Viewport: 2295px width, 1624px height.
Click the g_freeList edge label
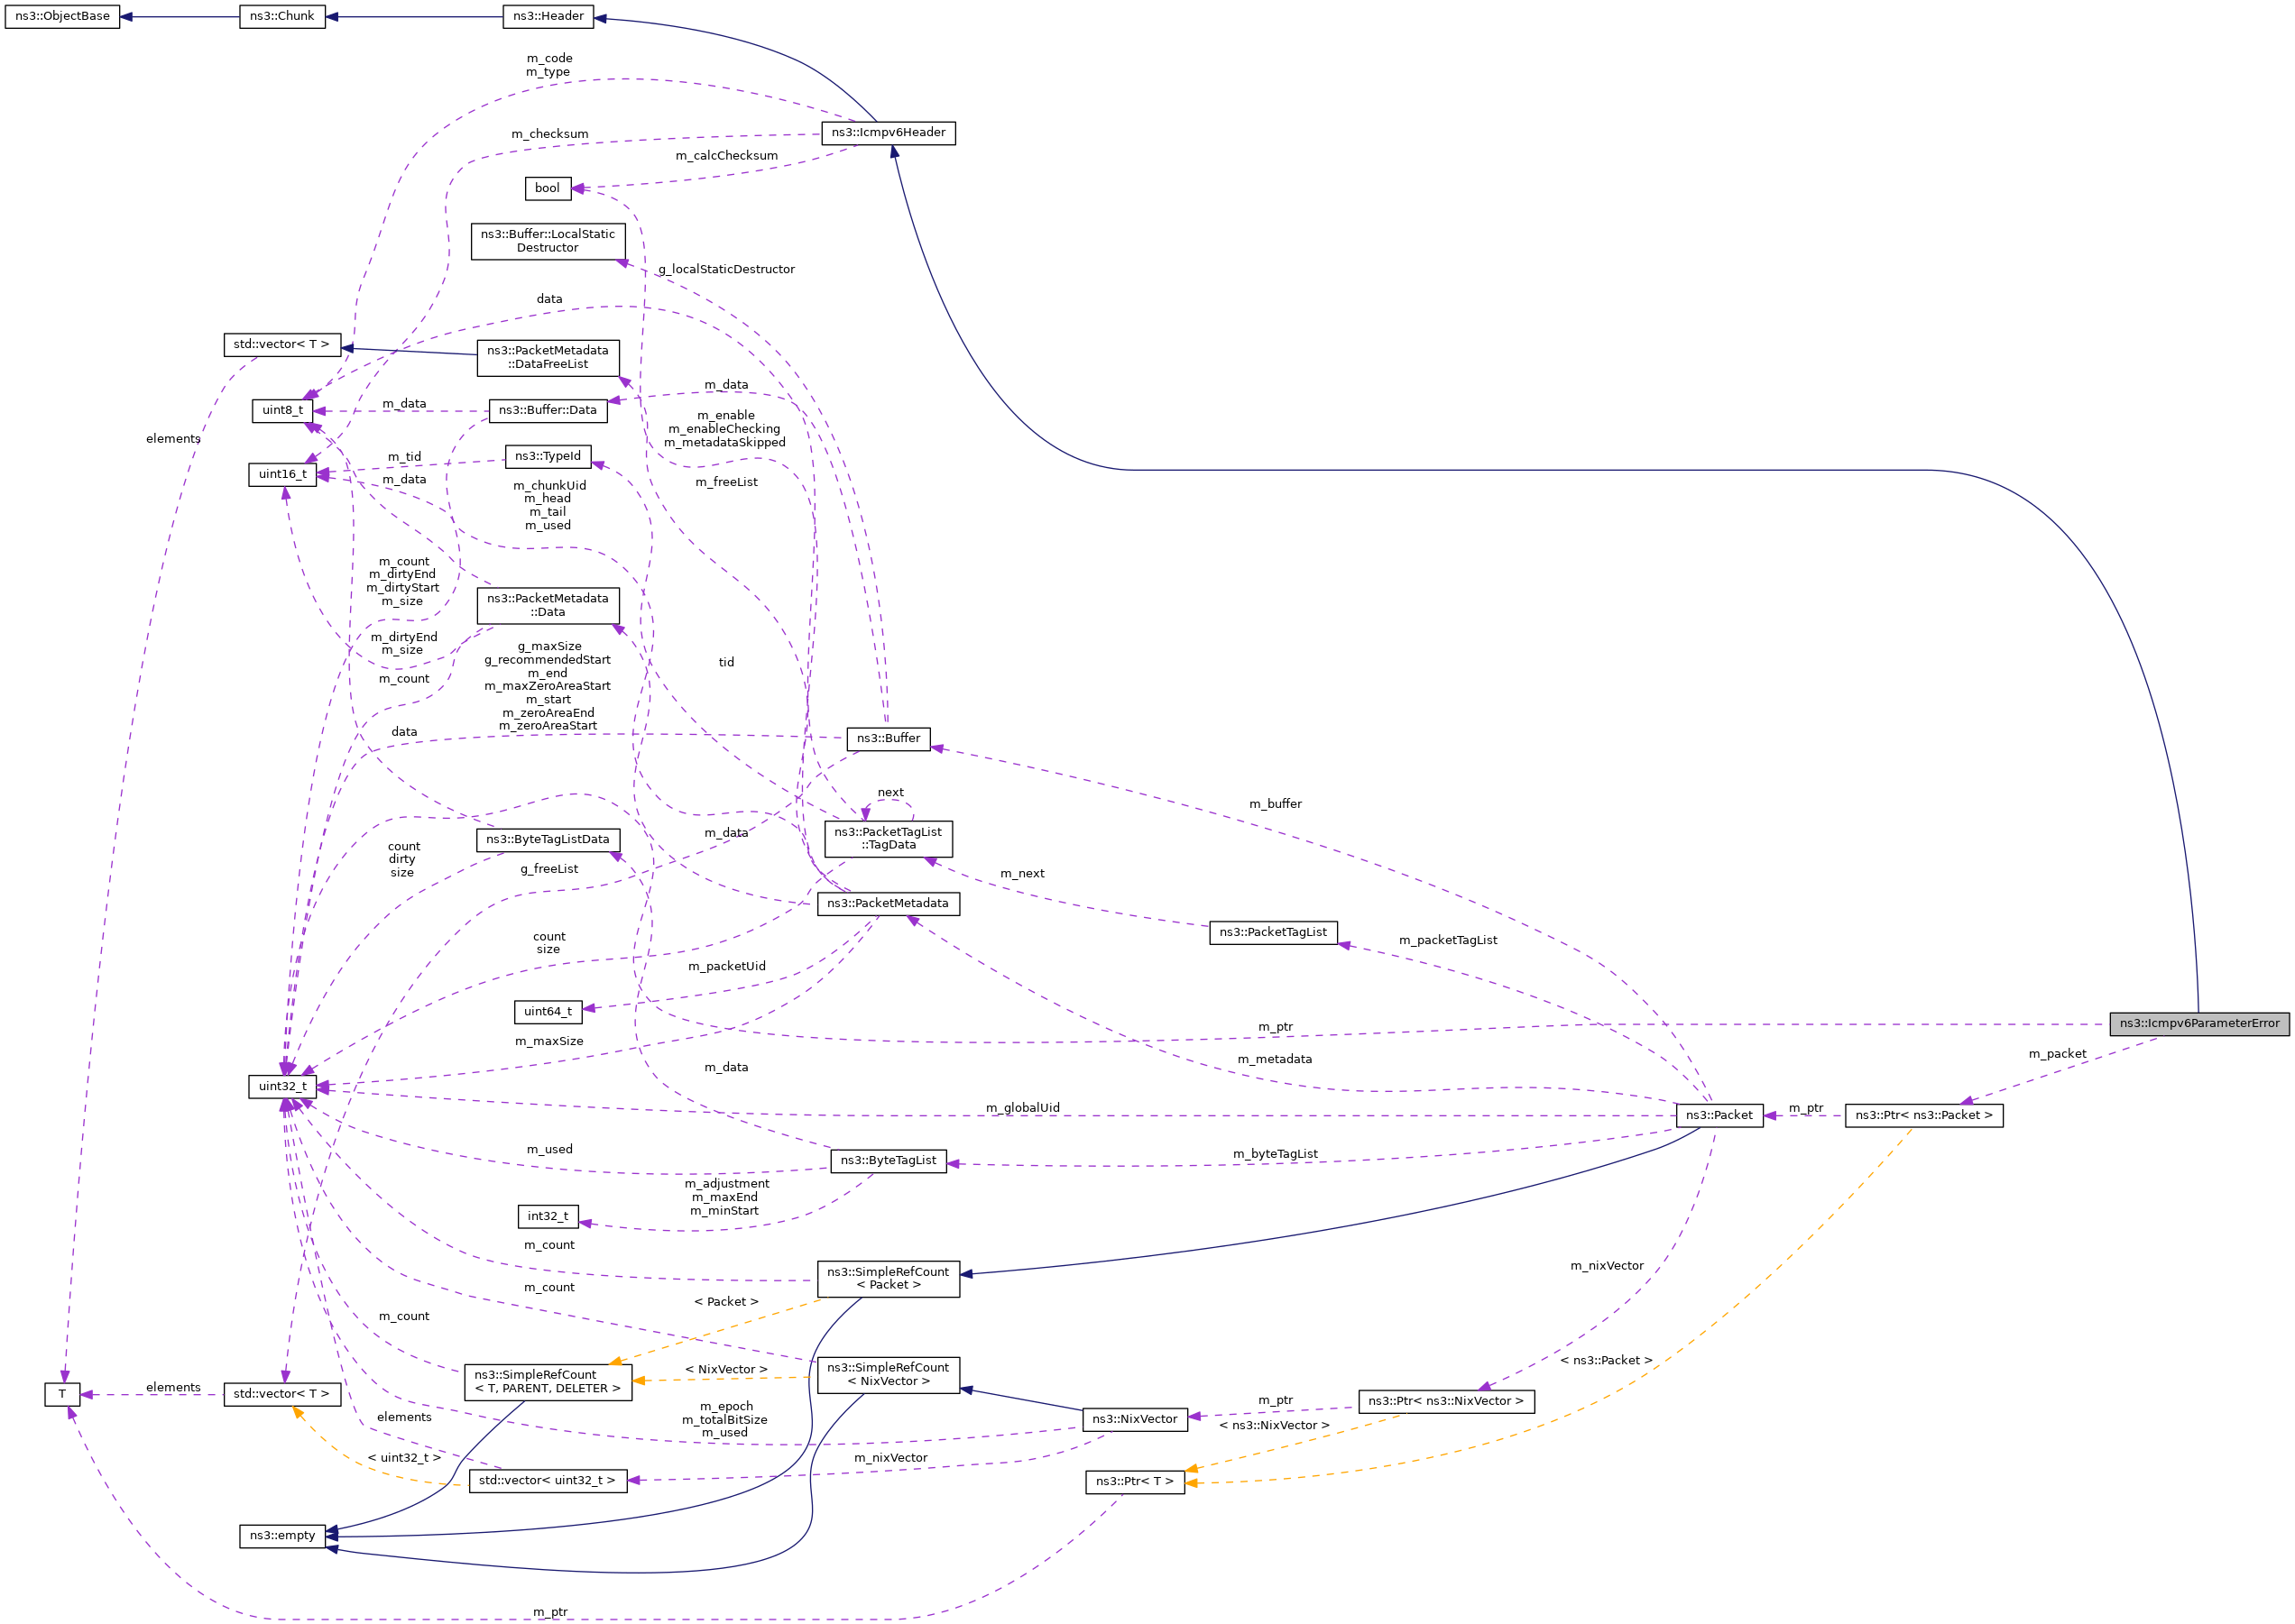pyautogui.click(x=549, y=870)
